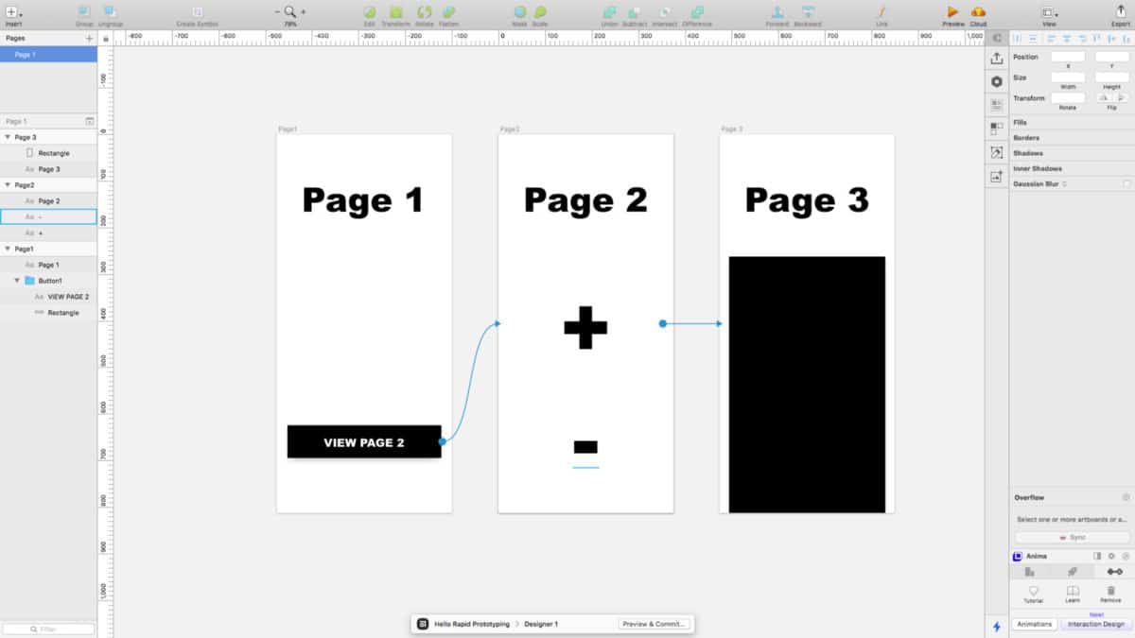This screenshot has width=1135, height=638.
Task: Click the Position X input field
Action: coord(1068,57)
